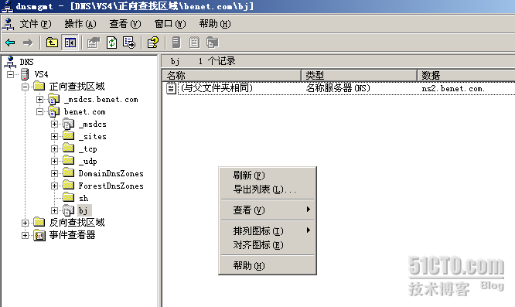
Task: Collapse the benet.com zone
Action: (x=39, y=112)
